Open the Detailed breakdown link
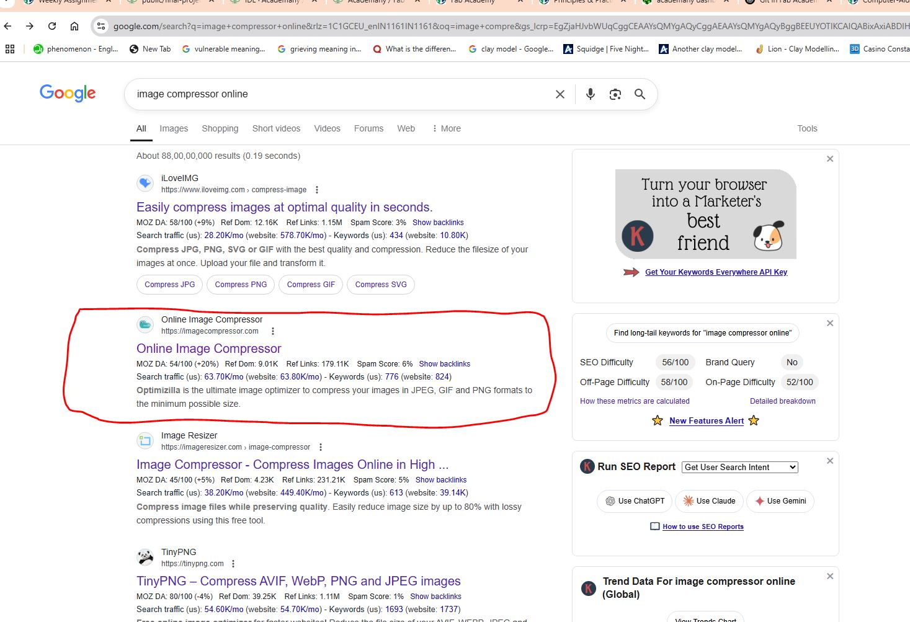This screenshot has height=622, width=910. coord(783,401)
